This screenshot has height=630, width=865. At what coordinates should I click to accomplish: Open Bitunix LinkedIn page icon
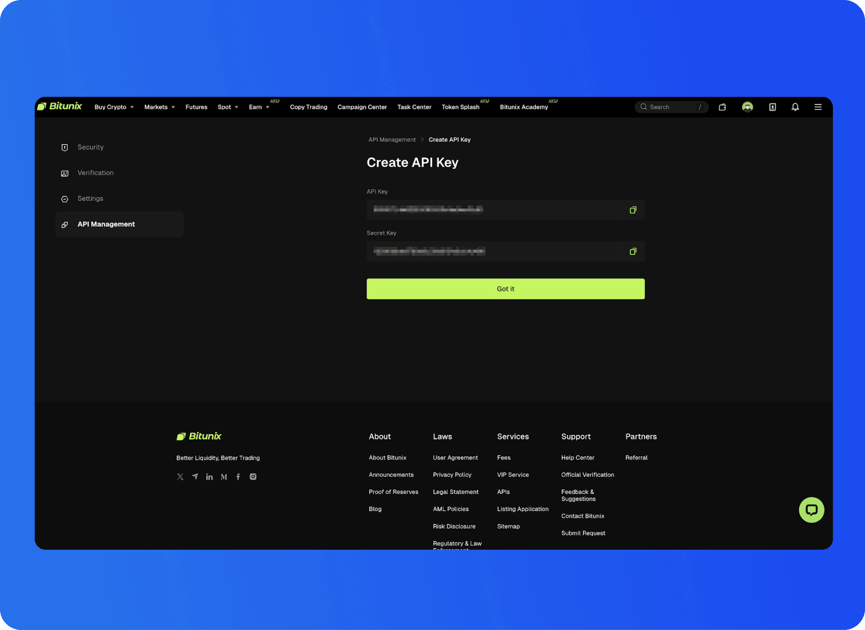coord(209,477)
